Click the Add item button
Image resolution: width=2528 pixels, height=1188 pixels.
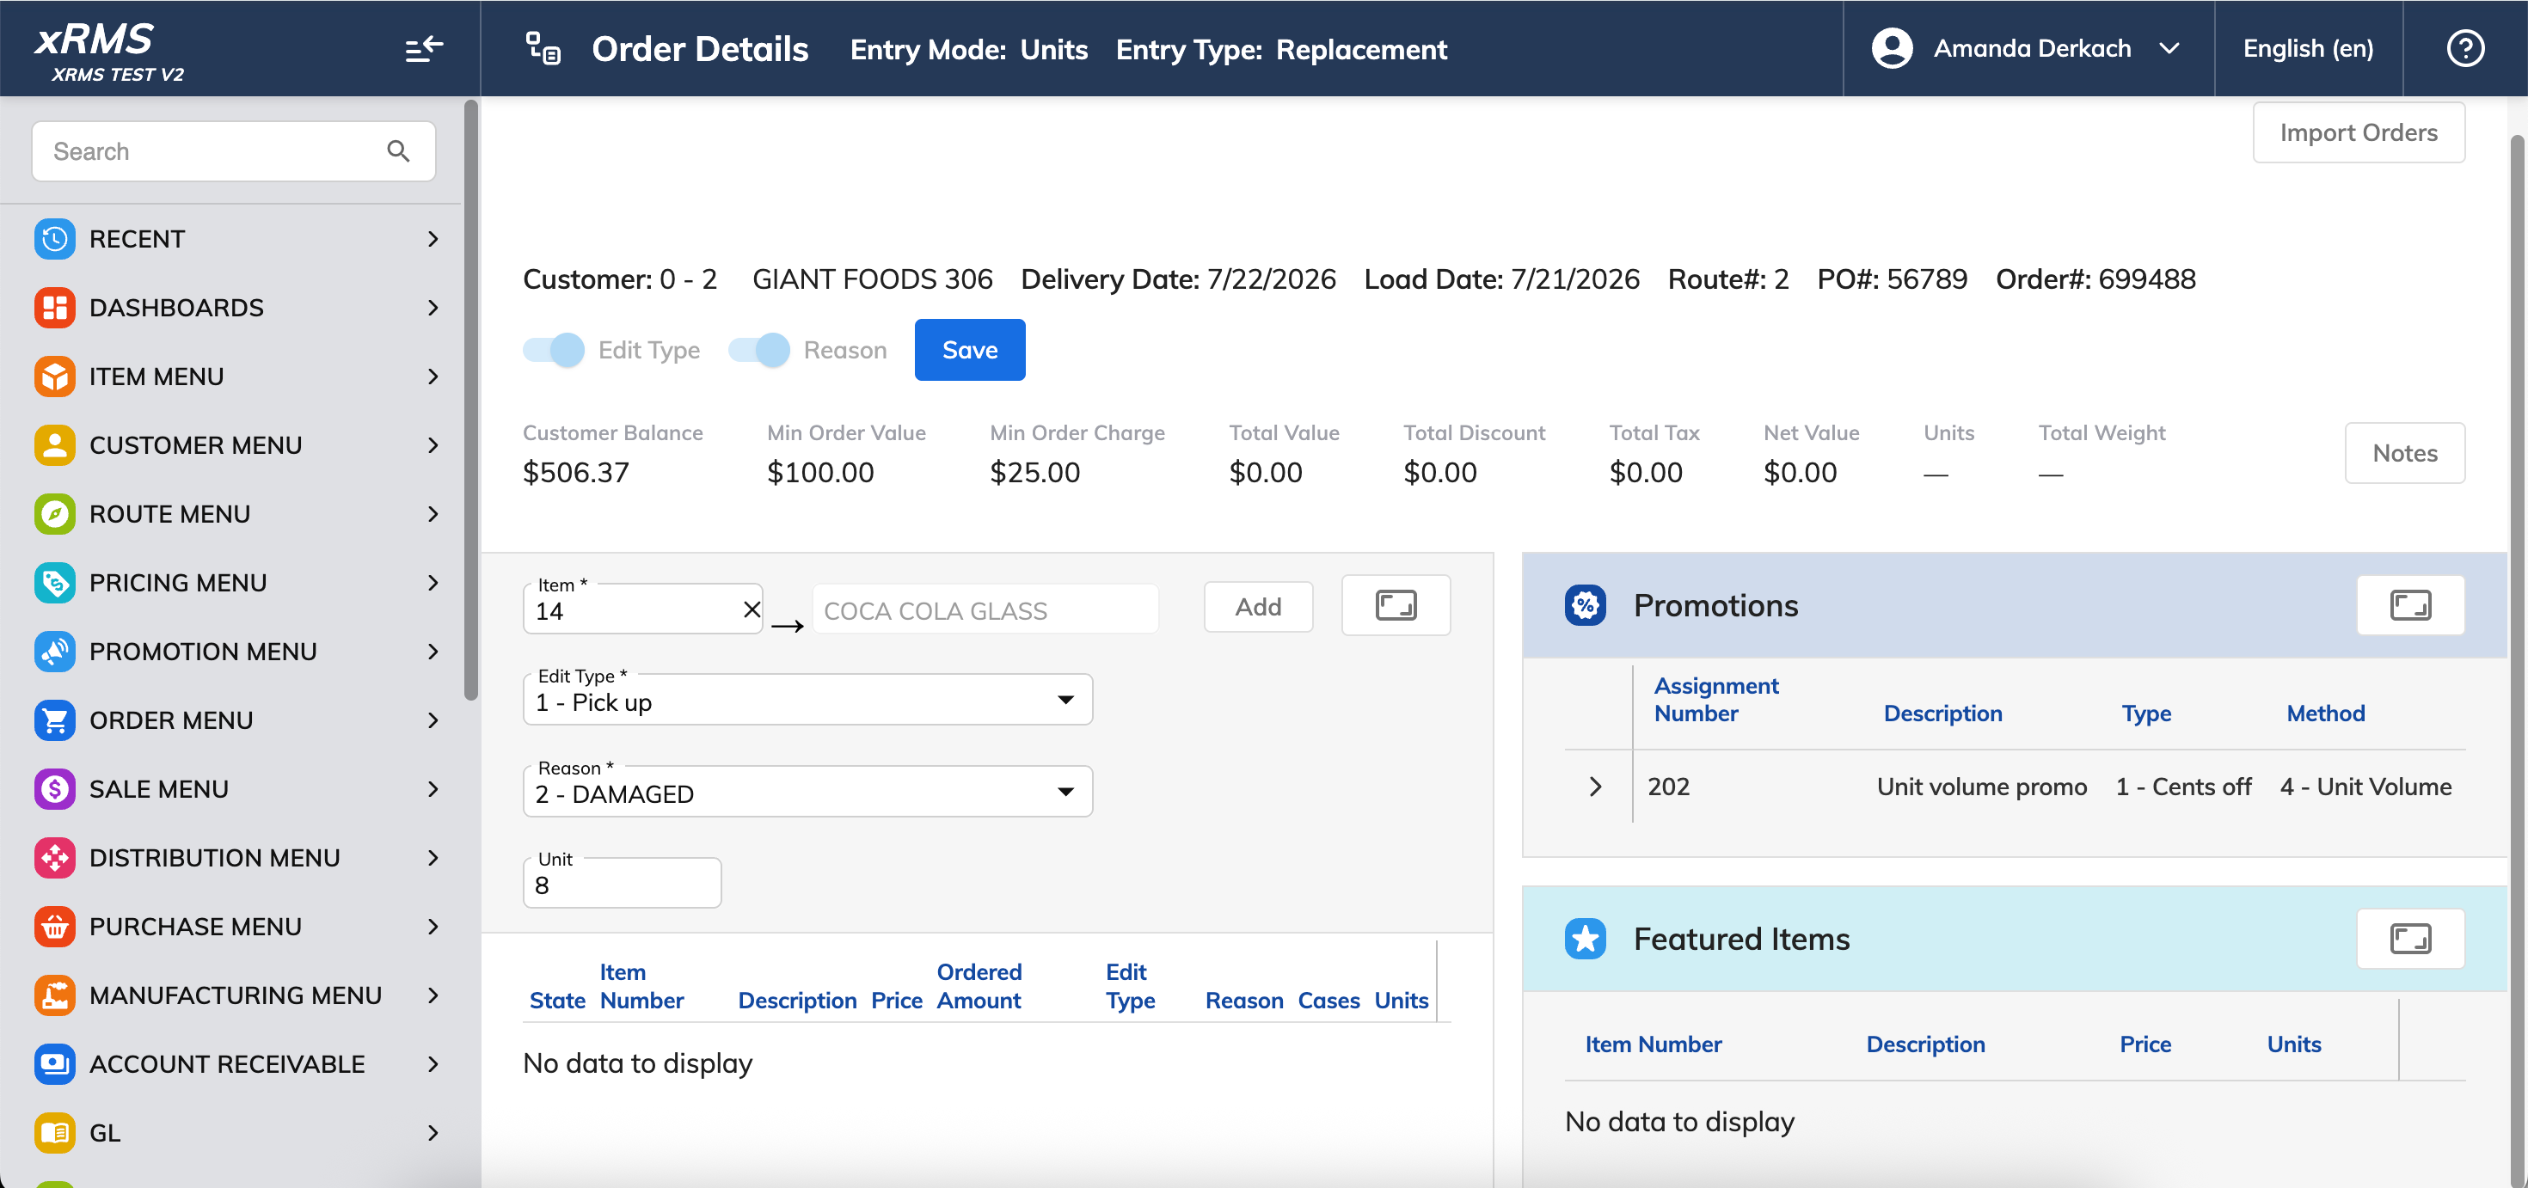tap(1258, 606)
